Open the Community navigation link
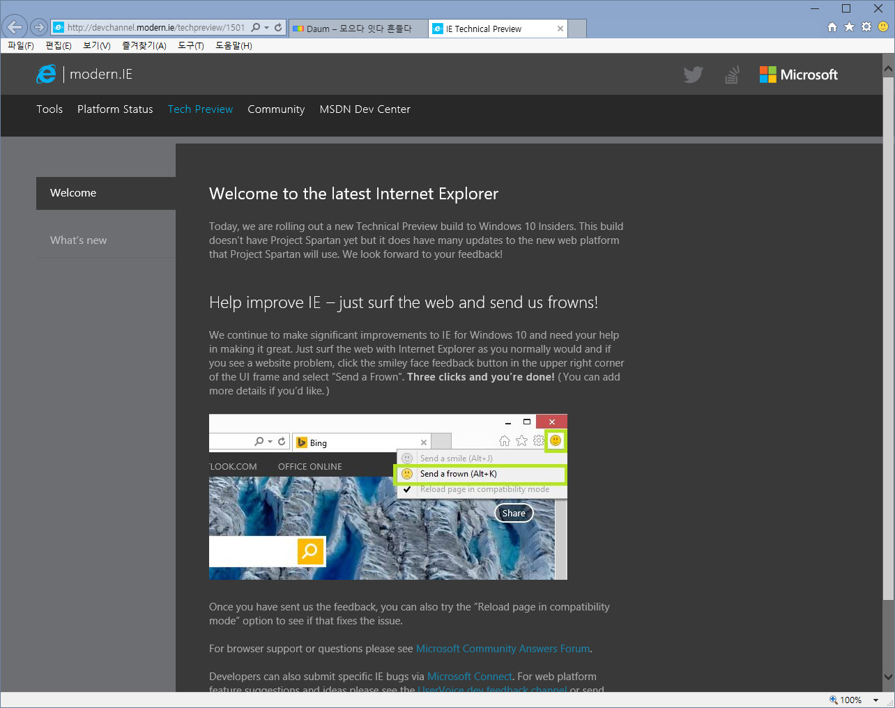Image resolution: width=895 pixels, height=708 pixels. [x=276, y=109]
